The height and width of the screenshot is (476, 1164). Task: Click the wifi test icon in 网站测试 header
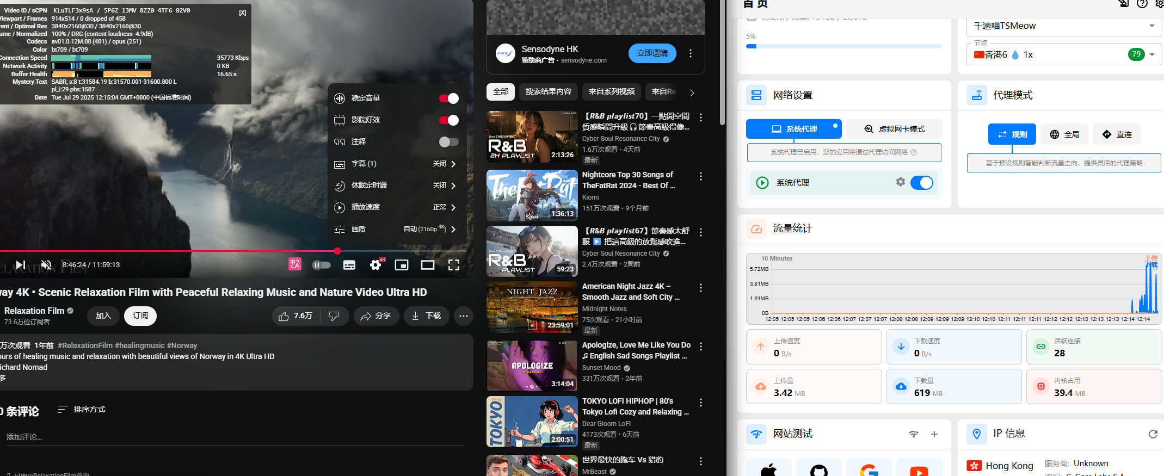point(914,434)
